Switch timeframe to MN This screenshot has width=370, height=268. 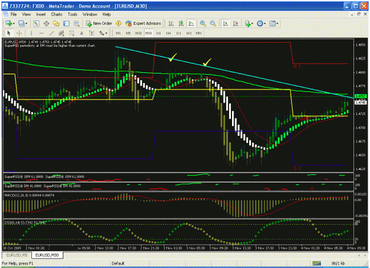199,33
